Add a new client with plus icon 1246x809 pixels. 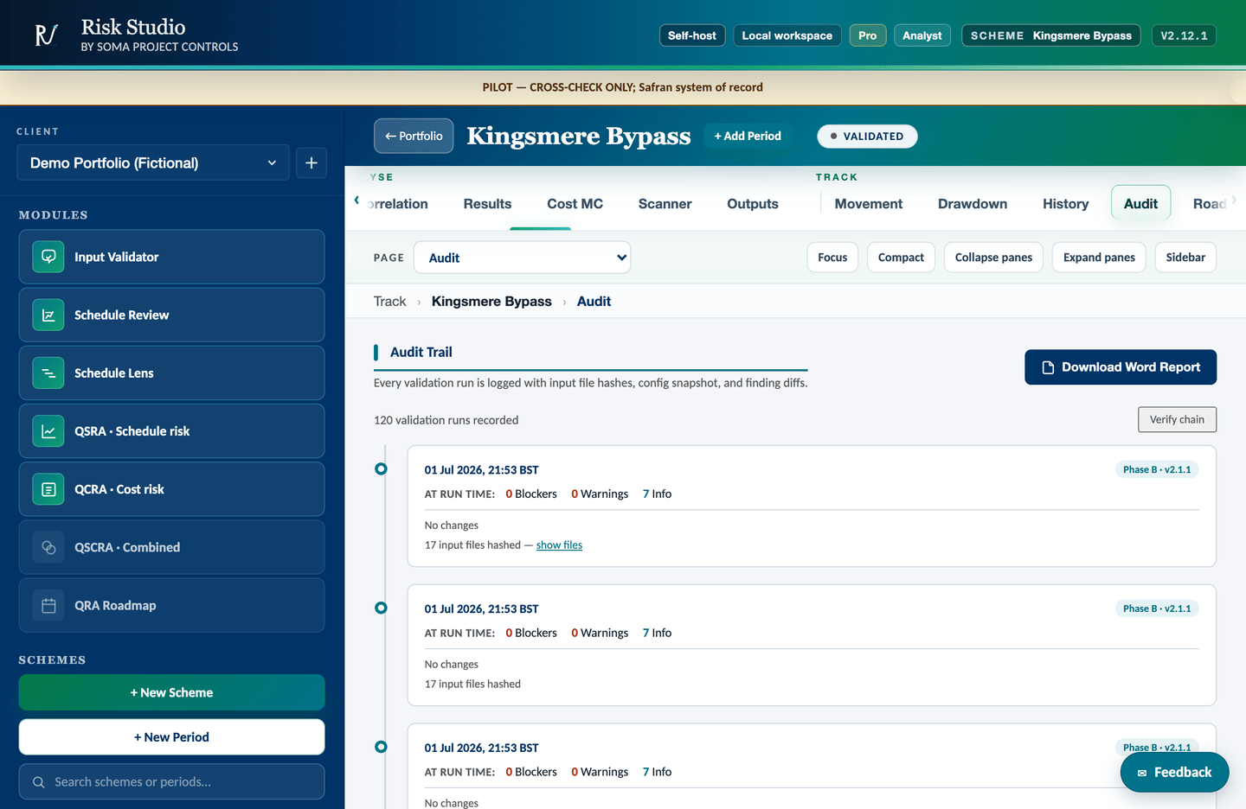pyautogui.click(x=311, y=162)
